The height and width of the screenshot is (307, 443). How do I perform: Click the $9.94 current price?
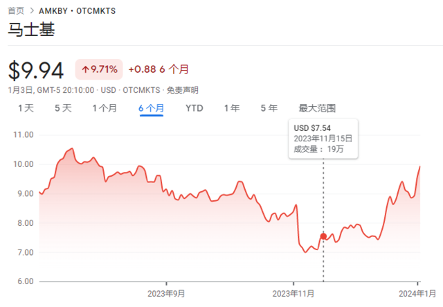[x=36, y=71]
